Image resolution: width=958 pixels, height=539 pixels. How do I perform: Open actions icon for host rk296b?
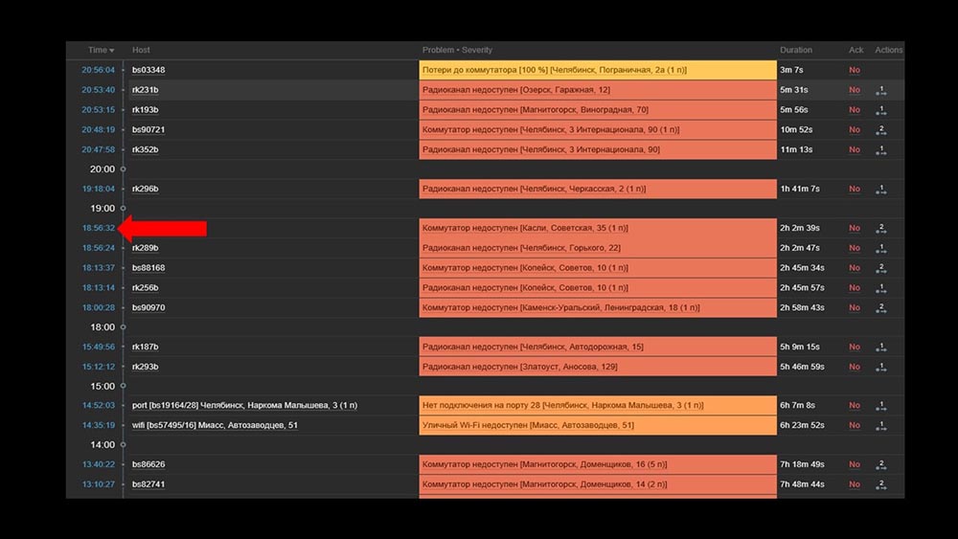[x=880, y=190]
